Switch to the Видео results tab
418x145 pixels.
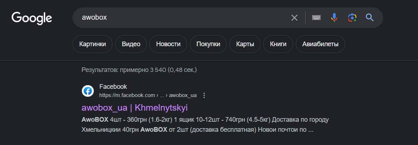point(131,44)
